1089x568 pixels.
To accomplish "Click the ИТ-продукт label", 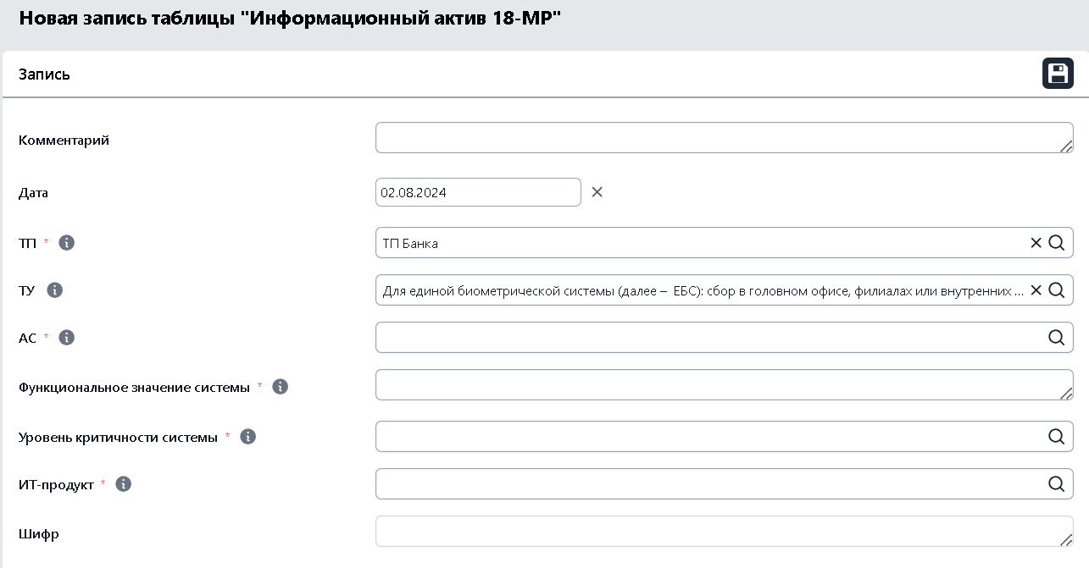I will (56, 485).
